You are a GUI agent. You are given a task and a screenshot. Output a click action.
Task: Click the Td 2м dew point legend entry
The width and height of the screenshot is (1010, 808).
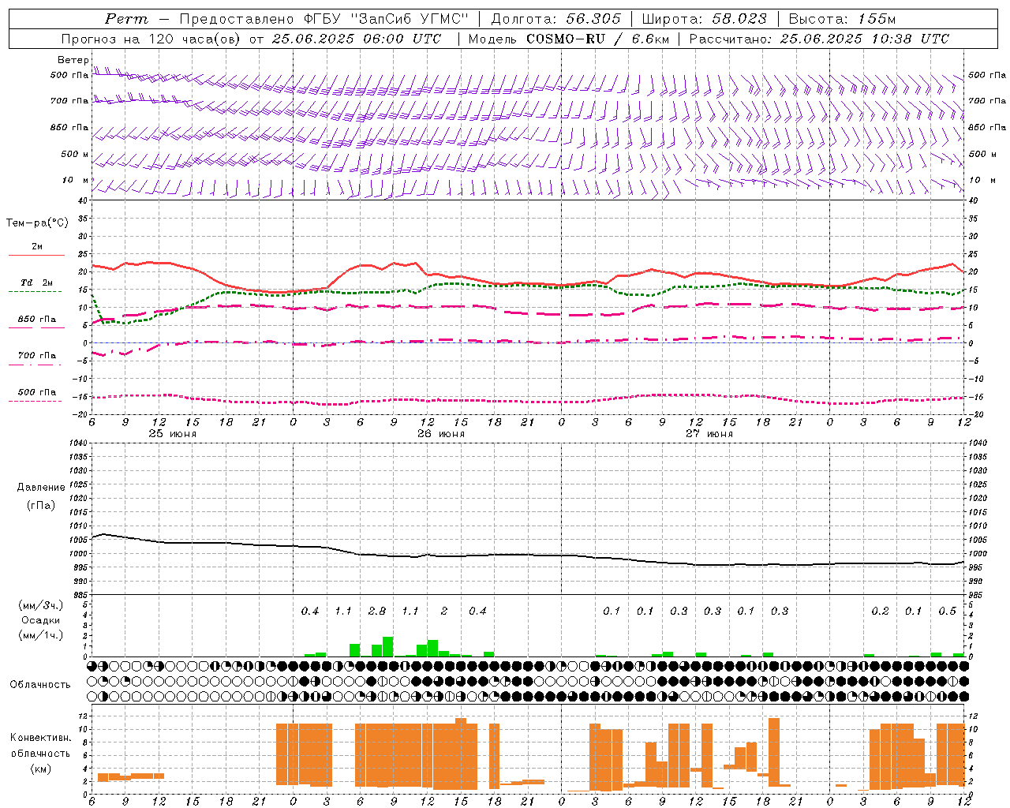[x=37, y=282]
